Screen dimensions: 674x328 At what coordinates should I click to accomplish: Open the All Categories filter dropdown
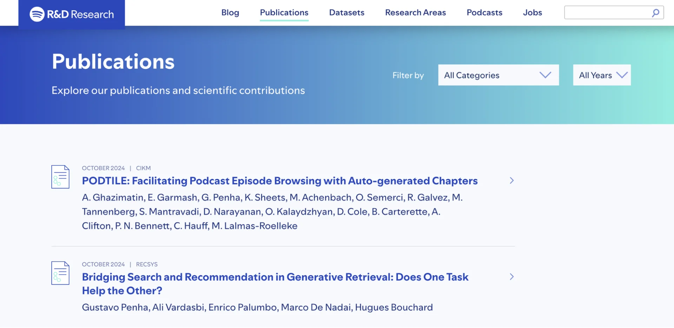pyautogui.click(x=498, y=75)
